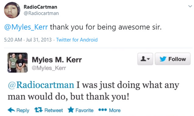
Task: Click the RadioCartman display name
Action: (x=40, y=7)
